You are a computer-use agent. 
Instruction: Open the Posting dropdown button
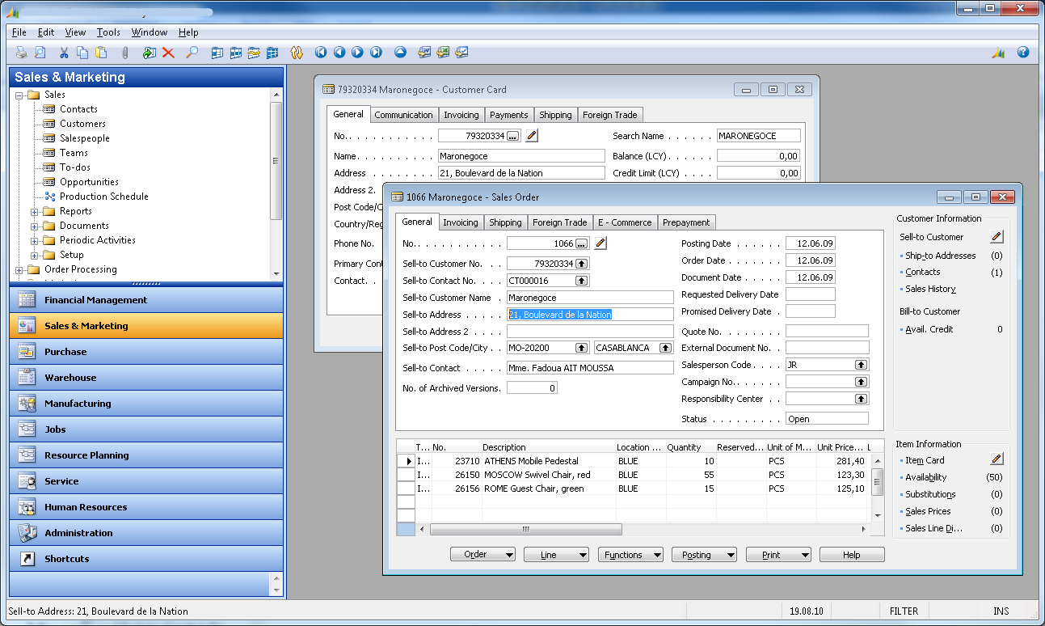click(705, 555)
